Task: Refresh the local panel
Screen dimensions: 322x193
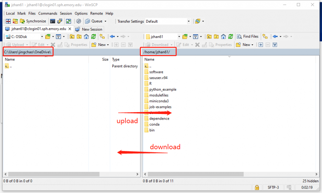Action: click(x=93, y=37)
